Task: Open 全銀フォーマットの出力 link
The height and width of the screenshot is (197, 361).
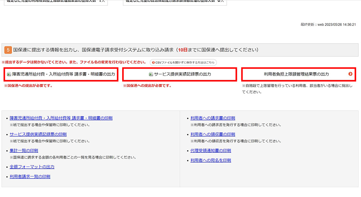Action: tap(32, 167)
